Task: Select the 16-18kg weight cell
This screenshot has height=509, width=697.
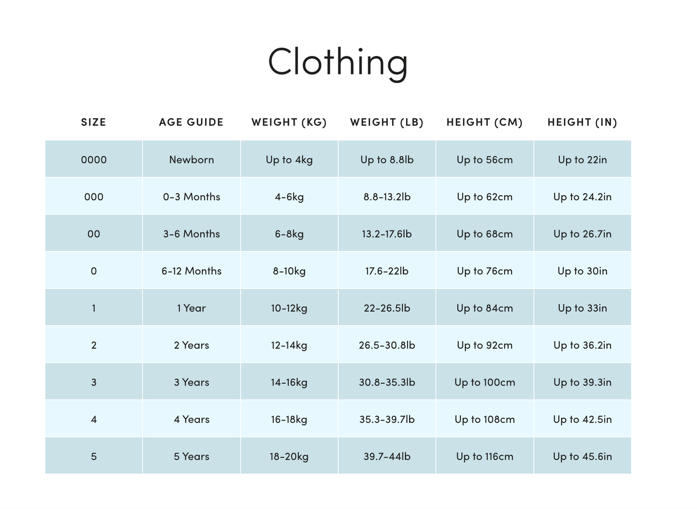Action: pos(289,420)
